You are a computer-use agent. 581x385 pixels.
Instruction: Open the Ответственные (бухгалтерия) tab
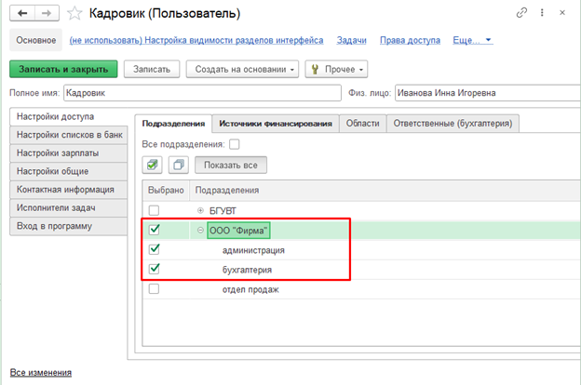(453, 124)
